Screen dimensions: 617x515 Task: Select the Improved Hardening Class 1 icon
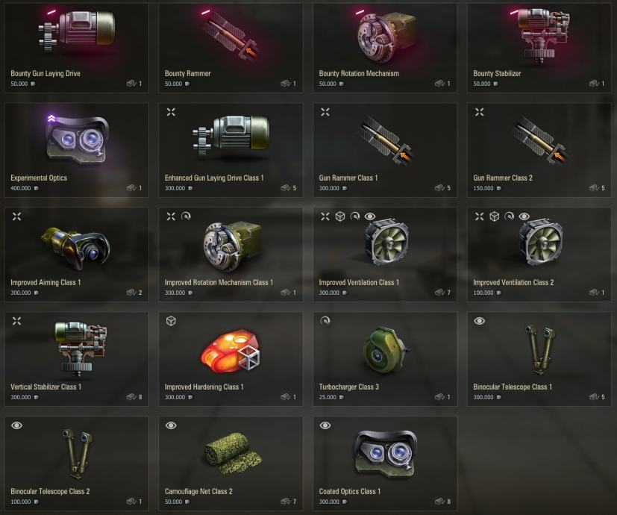point(231,350)
